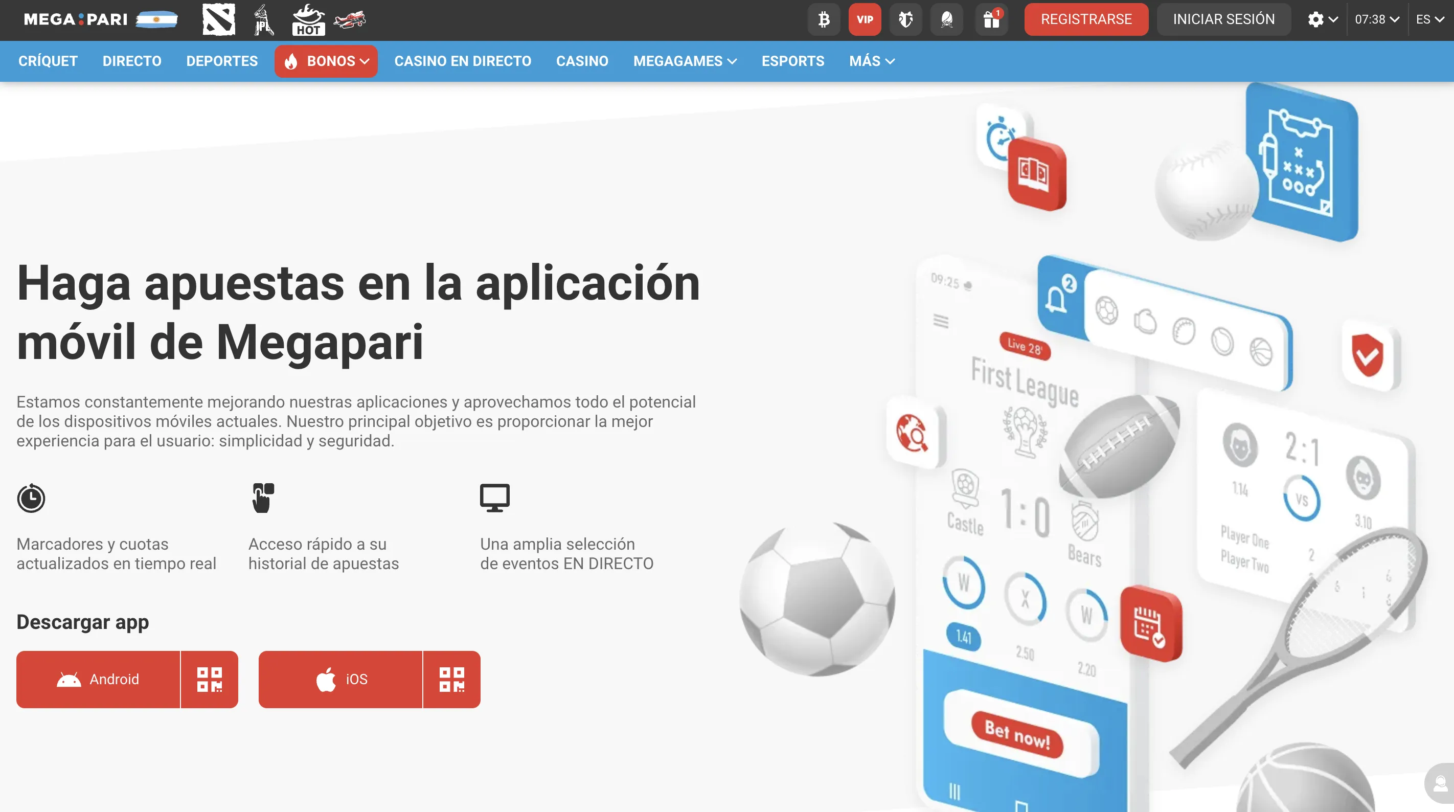Open the VIP section icon
The width and height of the screenshot is (1454, 812).
[x=865, y=19]
